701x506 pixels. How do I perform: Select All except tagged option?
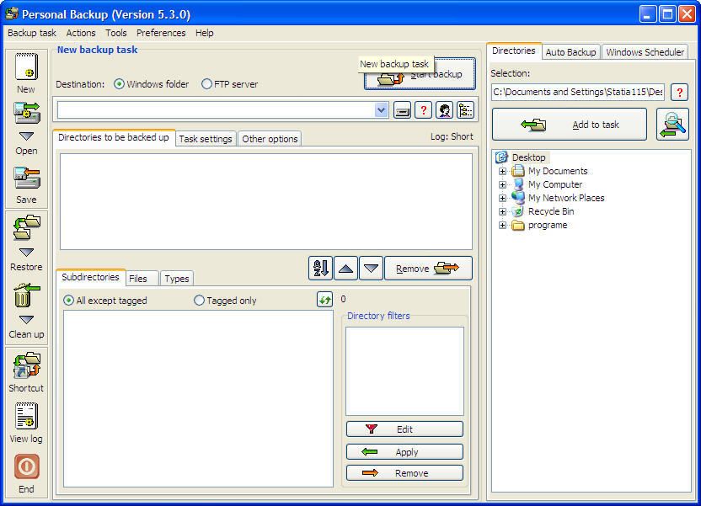click(x=68, y=301)
